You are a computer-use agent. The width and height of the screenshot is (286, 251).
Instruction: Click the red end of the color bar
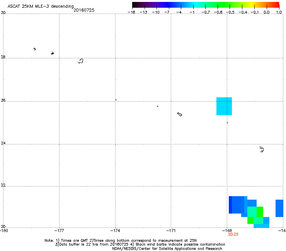[x=276, y=5]
